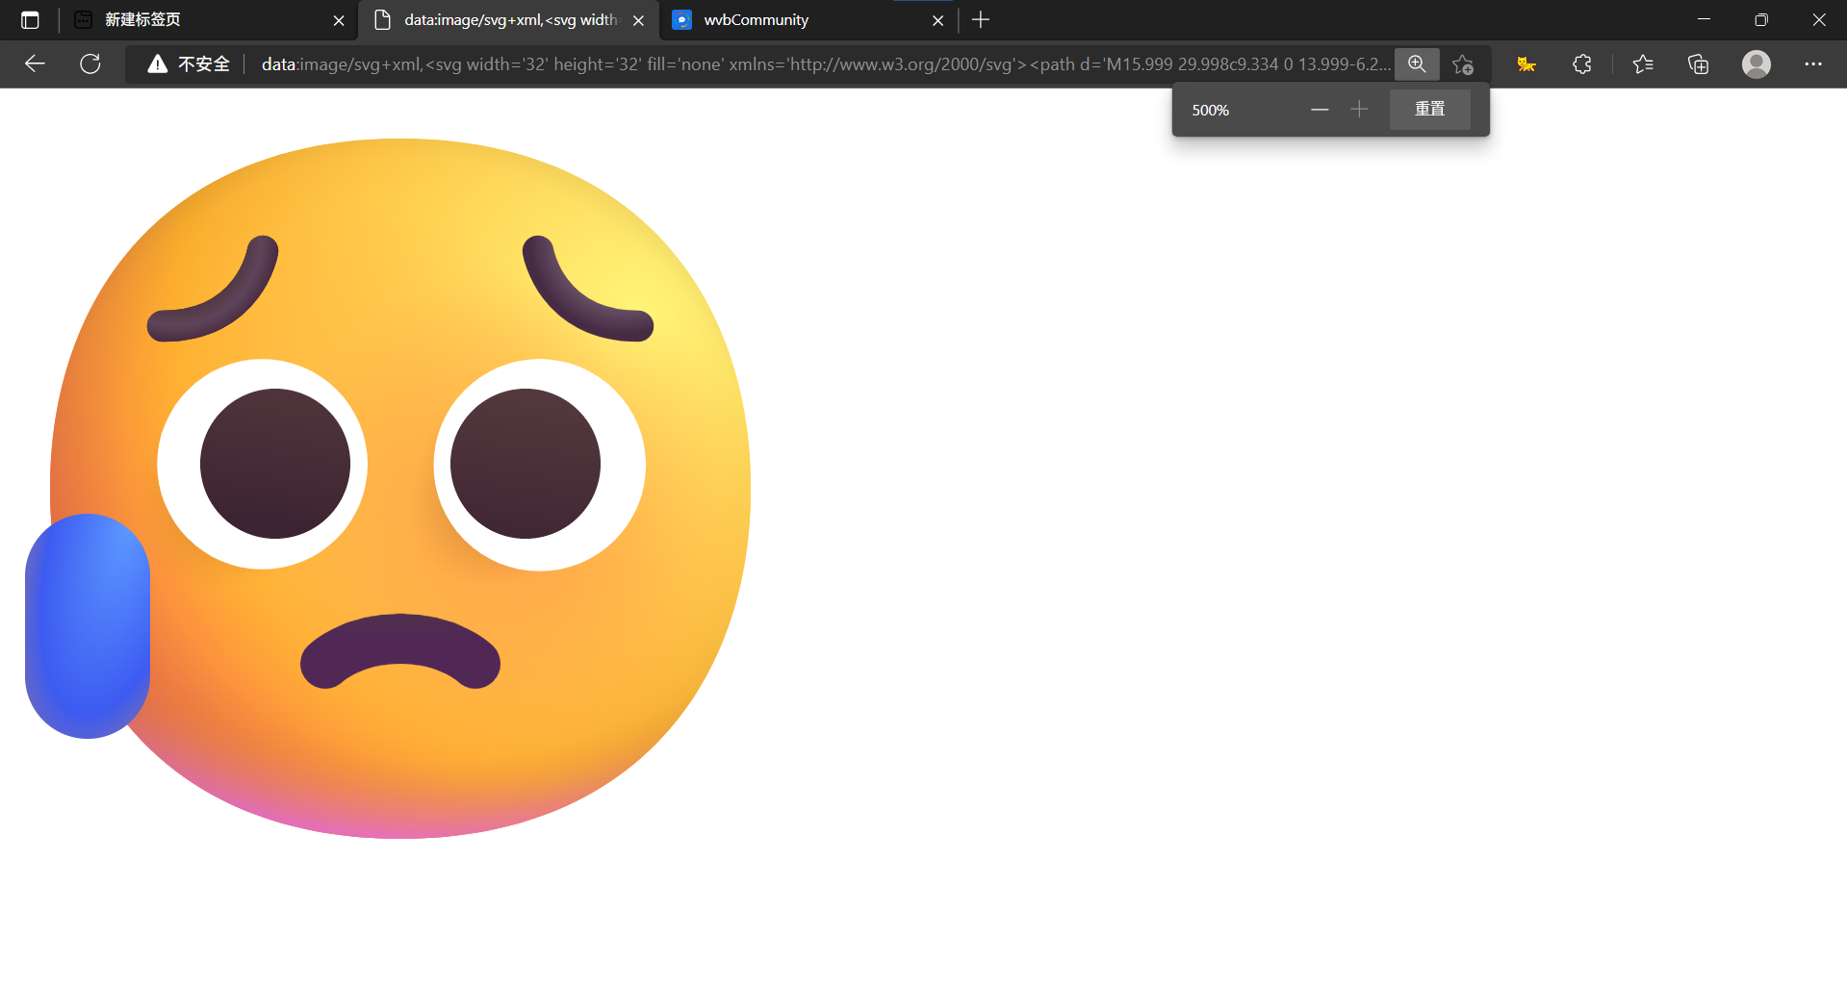Close the wvbCommunity tab

(938, 20)
